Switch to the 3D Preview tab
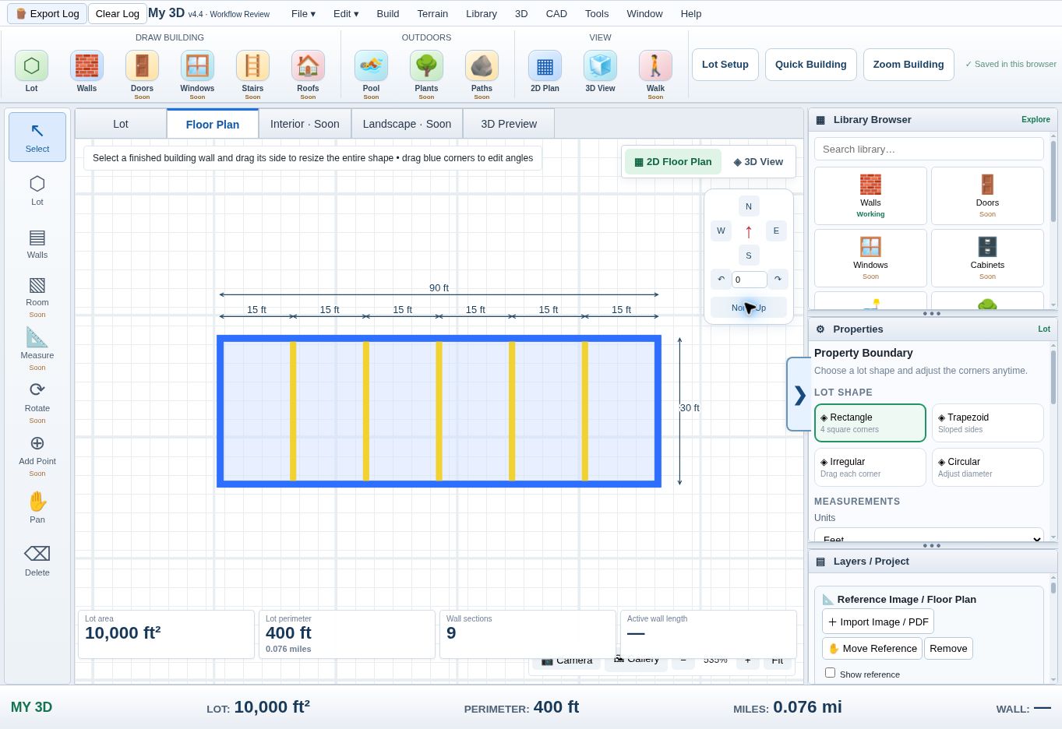Viewport: 1062px width, 729px height. point(509,124)
